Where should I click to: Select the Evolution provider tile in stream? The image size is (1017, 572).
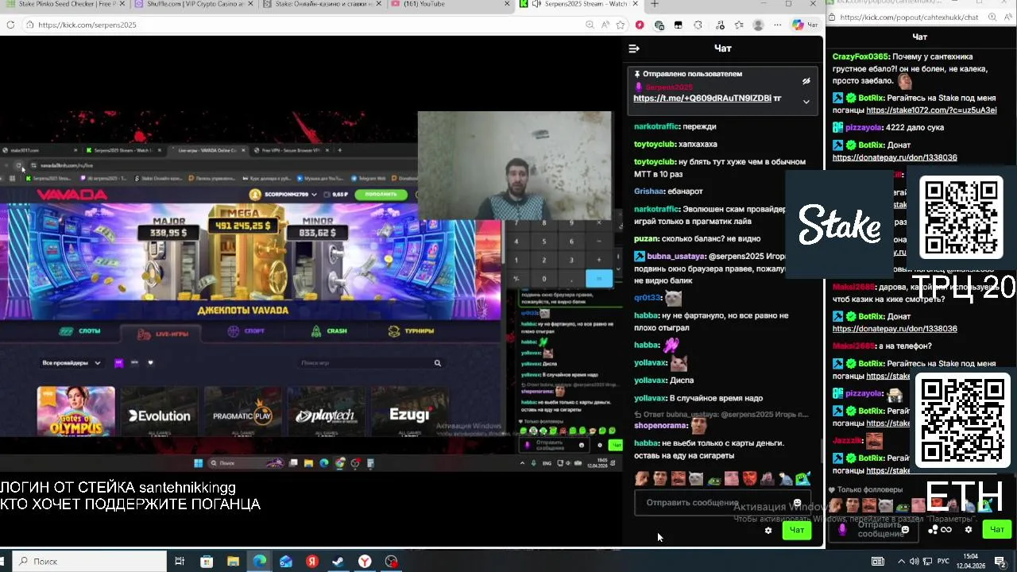coord(160,415)
